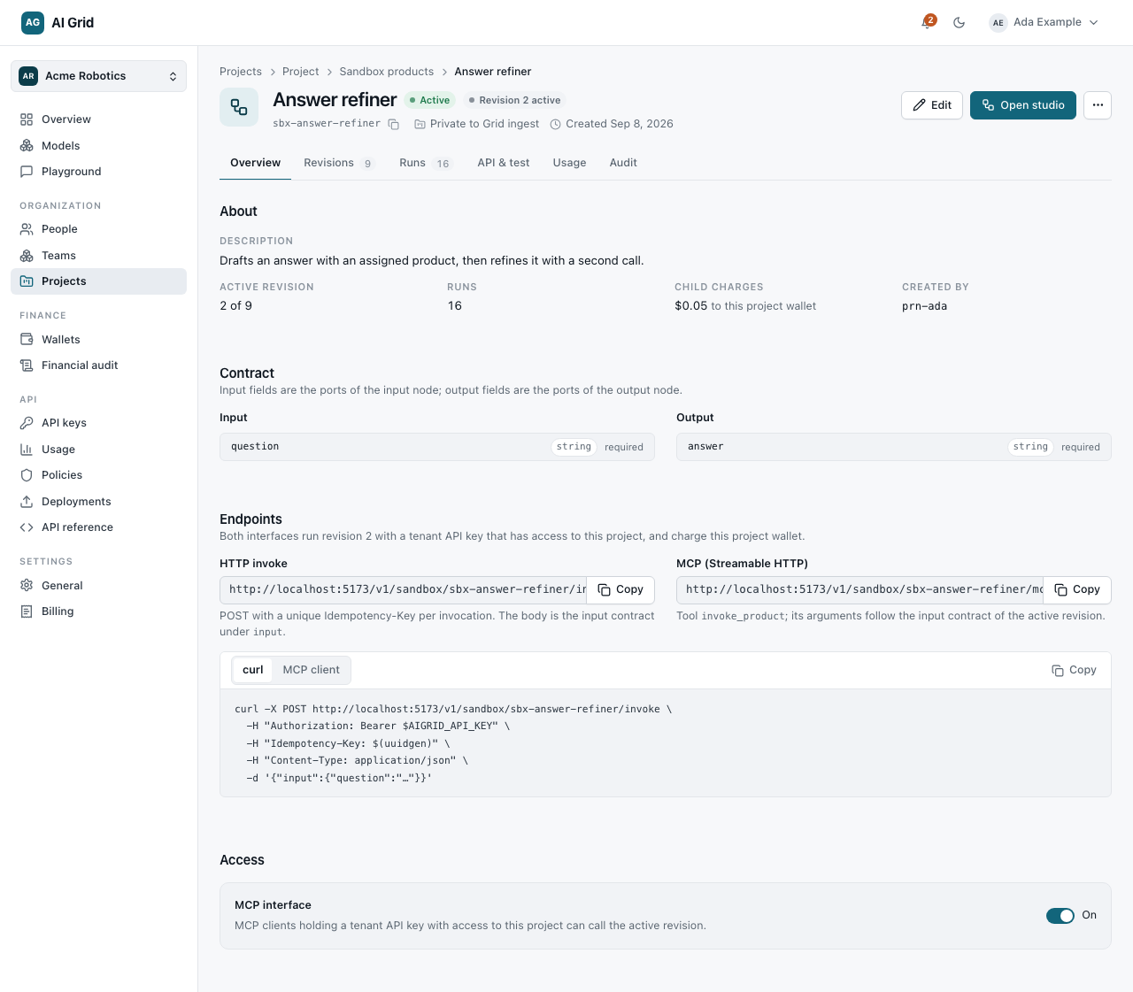Click the answer output field row
Screen dimensions: 1133x992
(894, 447)
